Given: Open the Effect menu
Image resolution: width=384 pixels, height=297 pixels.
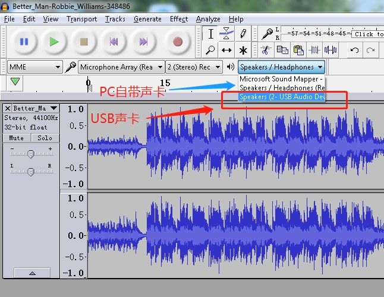Looking at the screenshot, I should pyautogui.click(x=179, y=19).
